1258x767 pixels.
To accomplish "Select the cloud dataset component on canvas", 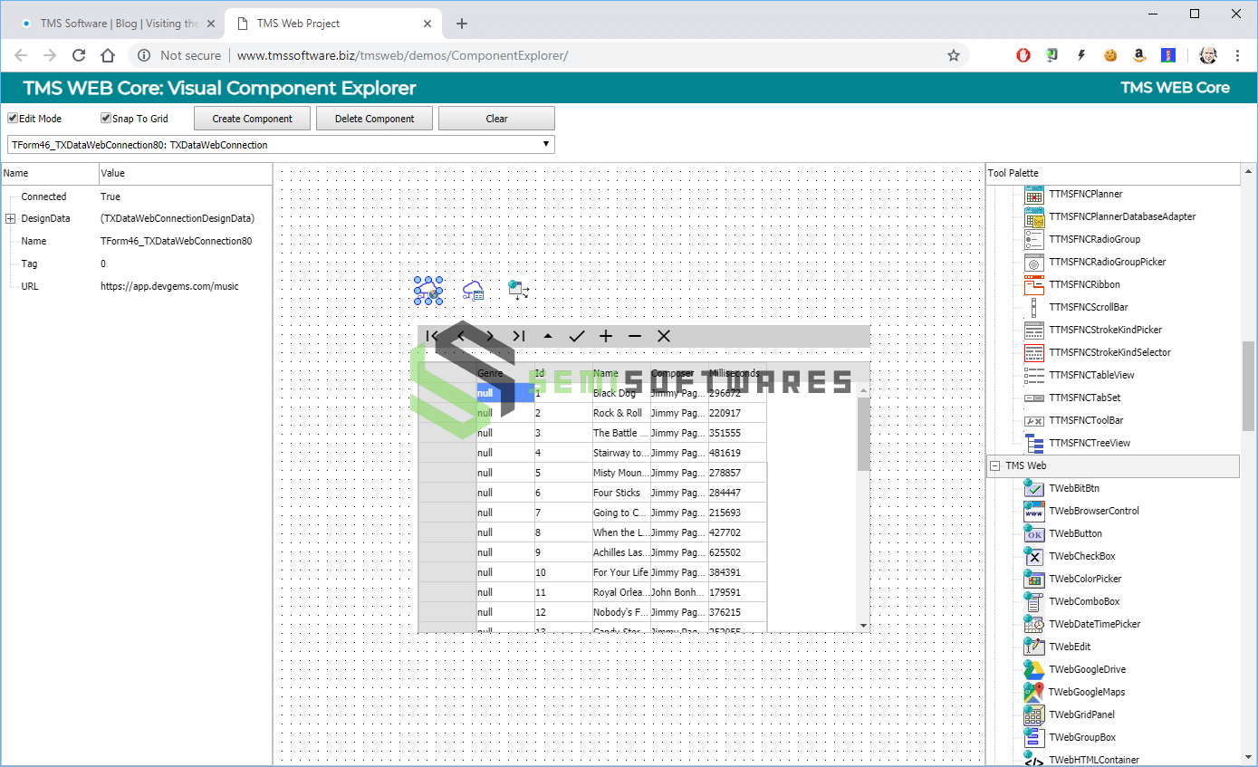I will [x=473, y=291].
